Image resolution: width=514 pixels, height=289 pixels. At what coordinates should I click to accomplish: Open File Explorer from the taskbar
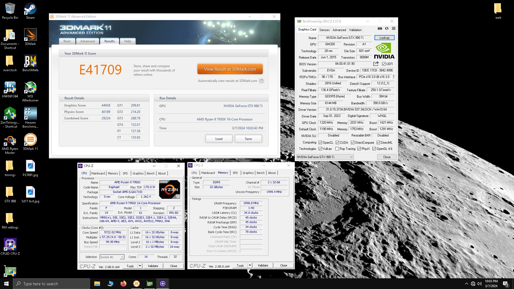[97, 284]
